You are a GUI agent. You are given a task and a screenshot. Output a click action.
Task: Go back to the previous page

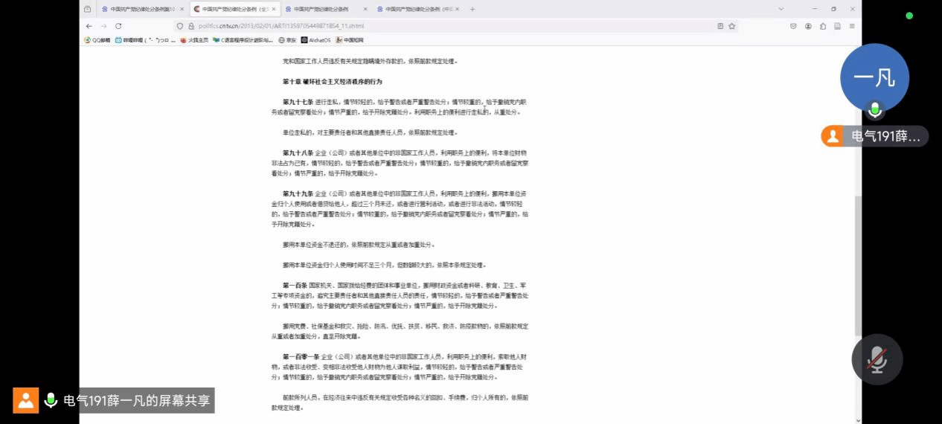pyautogui.click(x=89, y=25)
